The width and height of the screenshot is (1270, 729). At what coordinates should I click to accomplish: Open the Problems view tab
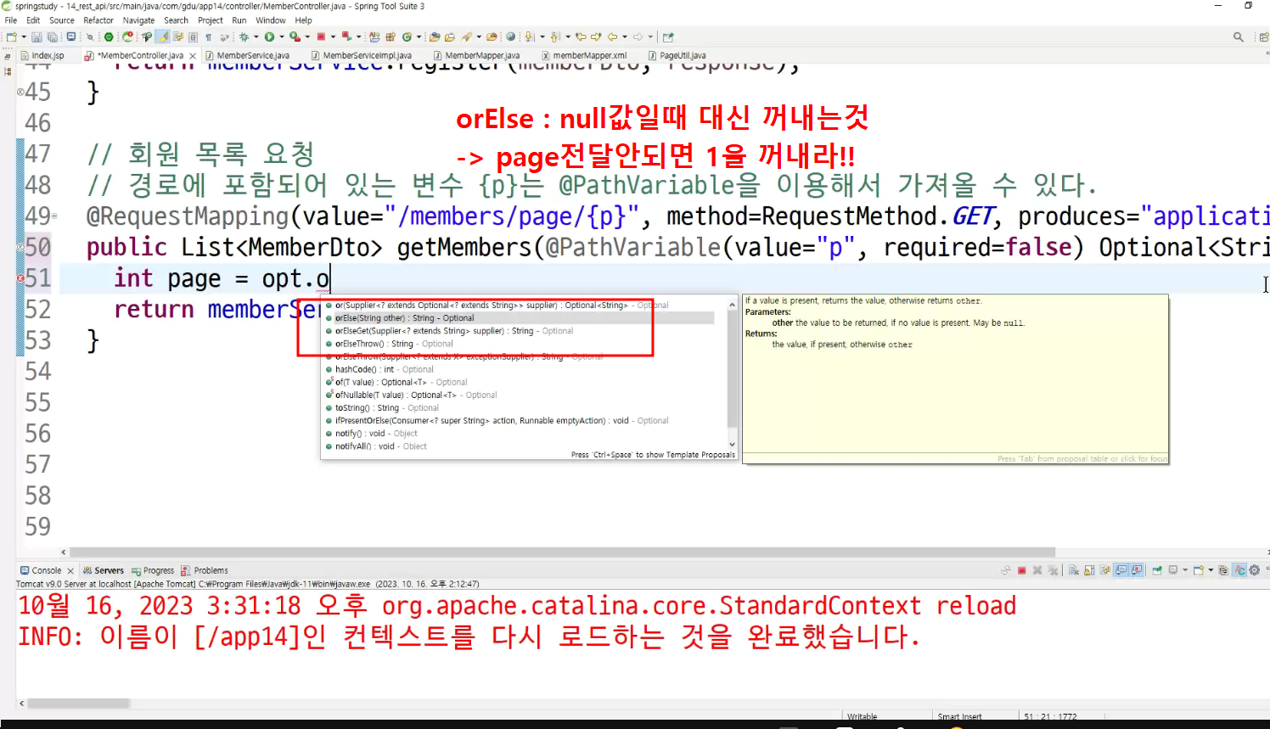205,570
